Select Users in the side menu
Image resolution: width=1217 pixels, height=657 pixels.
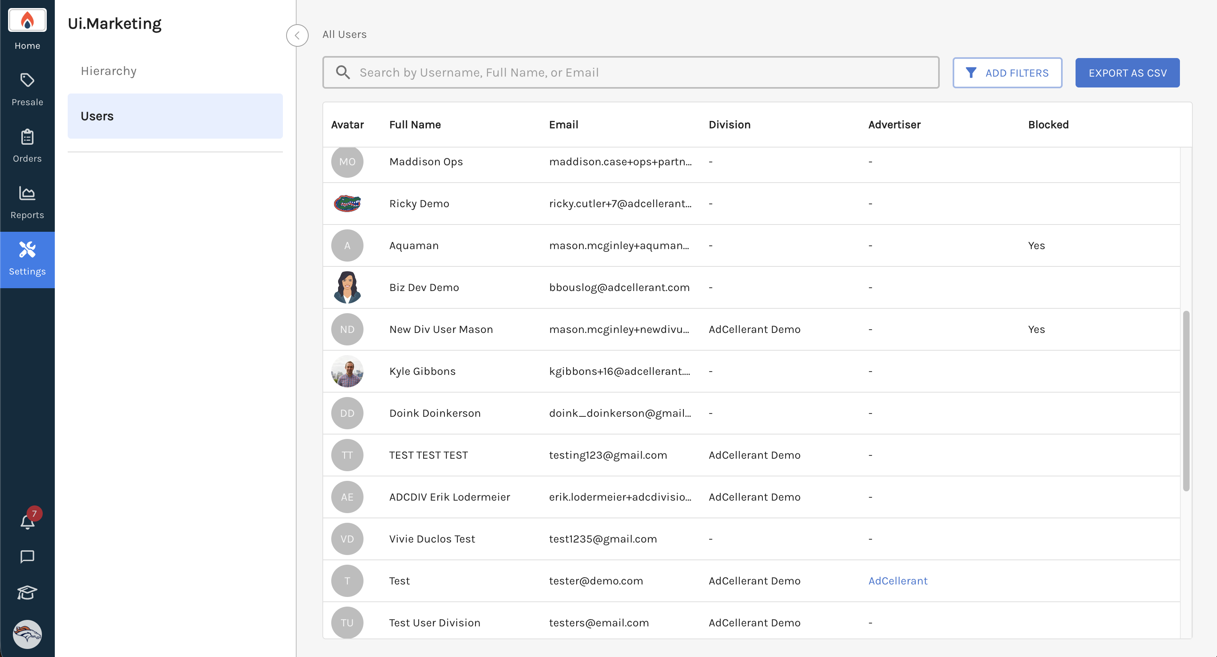[175, 116]
